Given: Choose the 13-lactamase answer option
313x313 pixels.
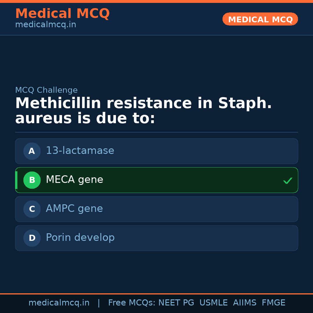Looking at the screenshot, I should tap(80, 151).
